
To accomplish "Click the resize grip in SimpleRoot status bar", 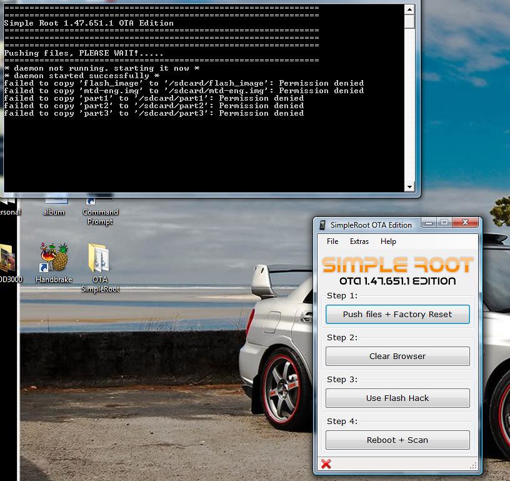I will pos(473,466).
